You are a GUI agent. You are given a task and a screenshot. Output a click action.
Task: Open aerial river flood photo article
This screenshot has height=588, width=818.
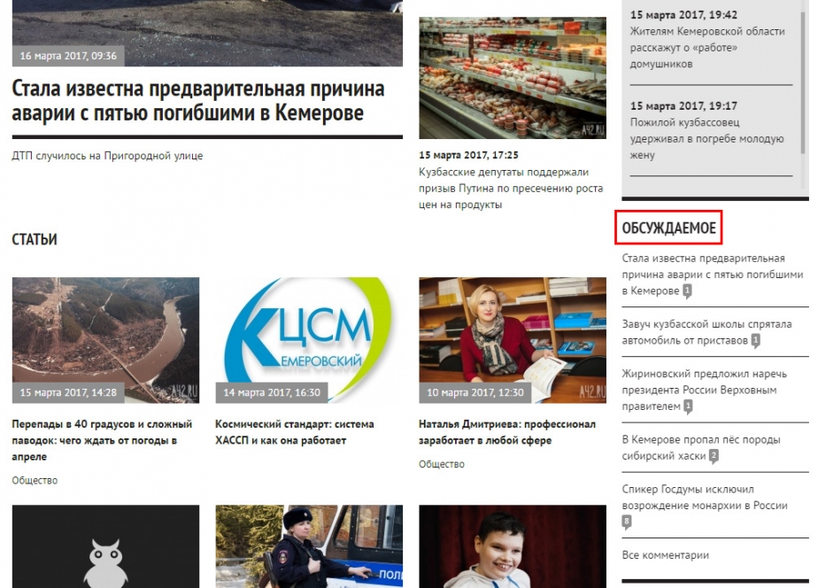point(105,340)
